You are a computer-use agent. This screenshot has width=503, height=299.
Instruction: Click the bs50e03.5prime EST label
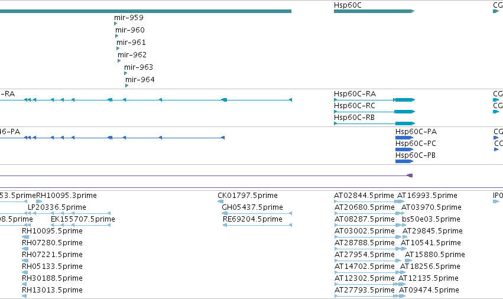tap(431, 219)
